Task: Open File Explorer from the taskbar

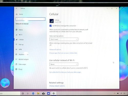Action: pyautogui.click(x=38, y=93)
